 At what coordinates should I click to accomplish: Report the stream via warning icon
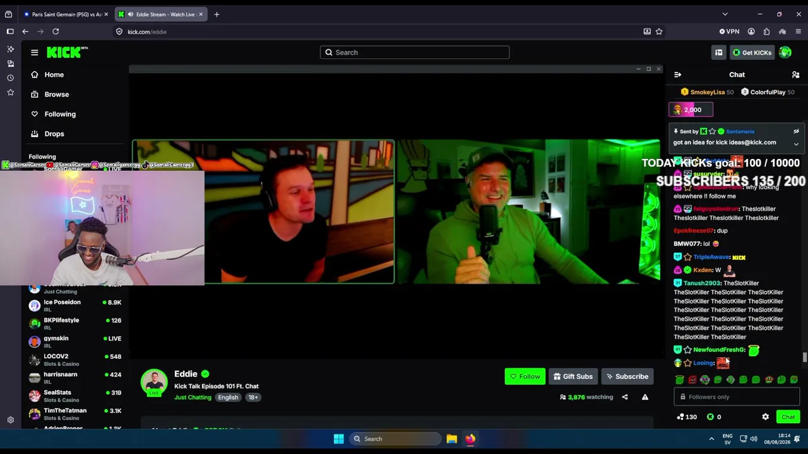click(645, 397)
